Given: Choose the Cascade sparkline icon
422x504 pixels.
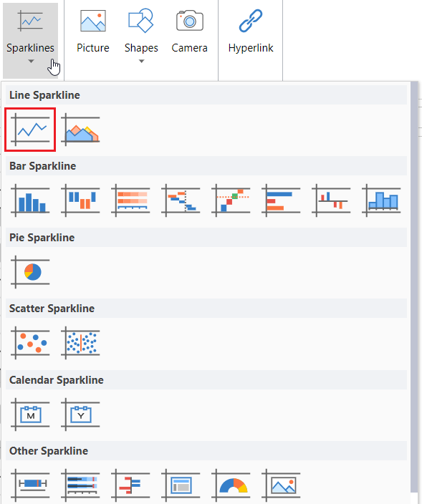Looking at the screenshot, I should click(181, 200).
